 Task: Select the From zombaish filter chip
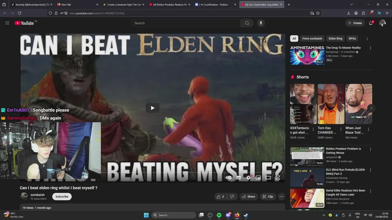pyautogui.click(x=312, y=38)
